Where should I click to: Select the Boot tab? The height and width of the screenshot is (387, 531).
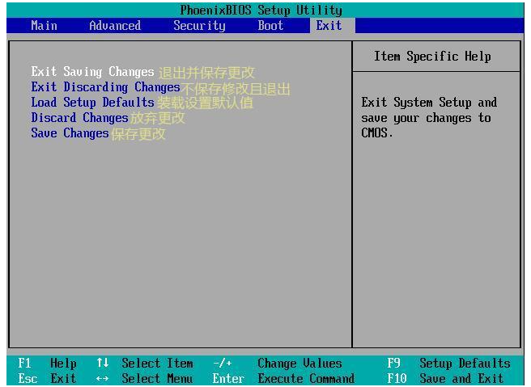click(x=270, y=26)
